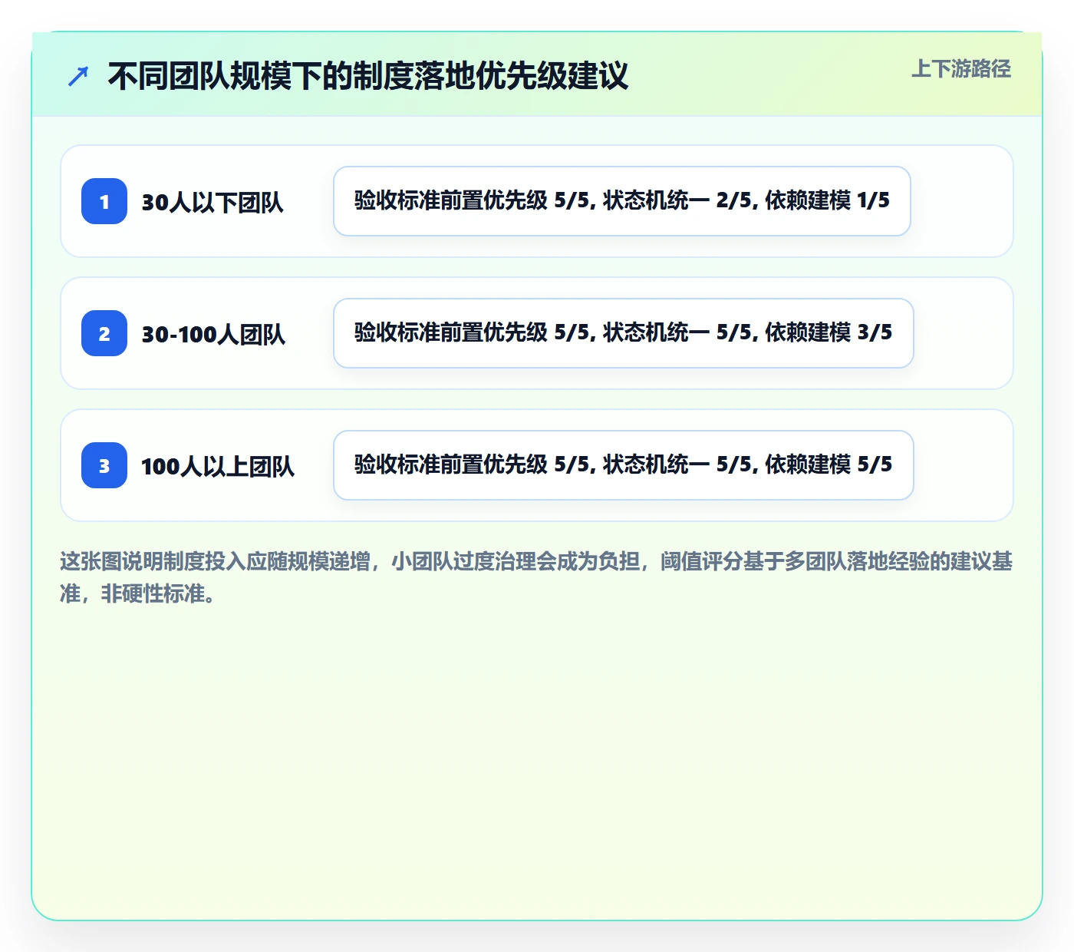Select the number 2 badge
Image resolution: width=1074 pixels, height=952 pixels.
point(104,333)
